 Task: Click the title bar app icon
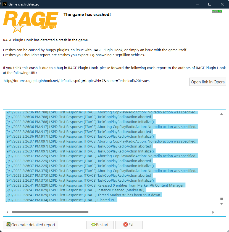[5, 4]
